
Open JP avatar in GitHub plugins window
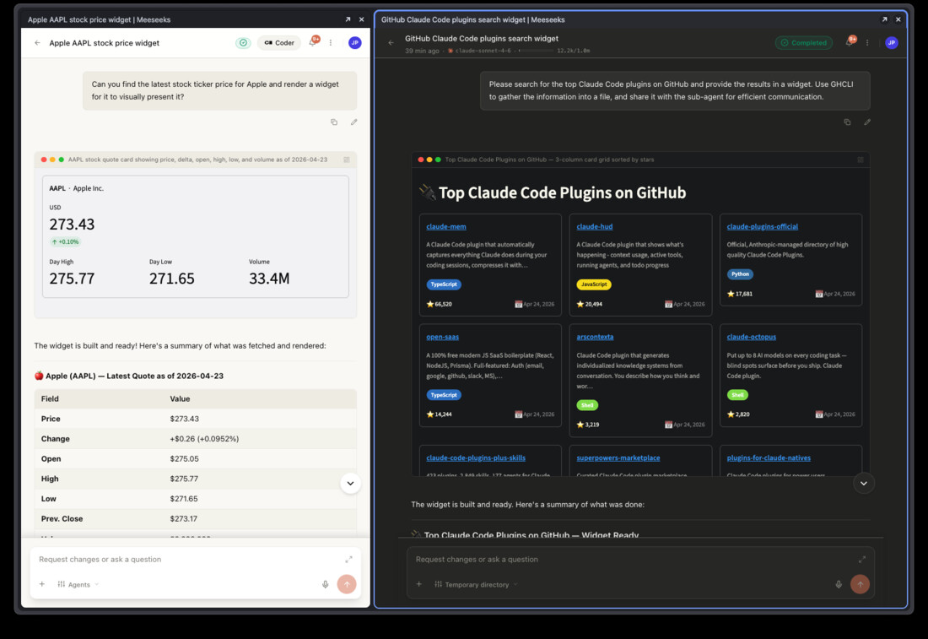tap(892, 43)
